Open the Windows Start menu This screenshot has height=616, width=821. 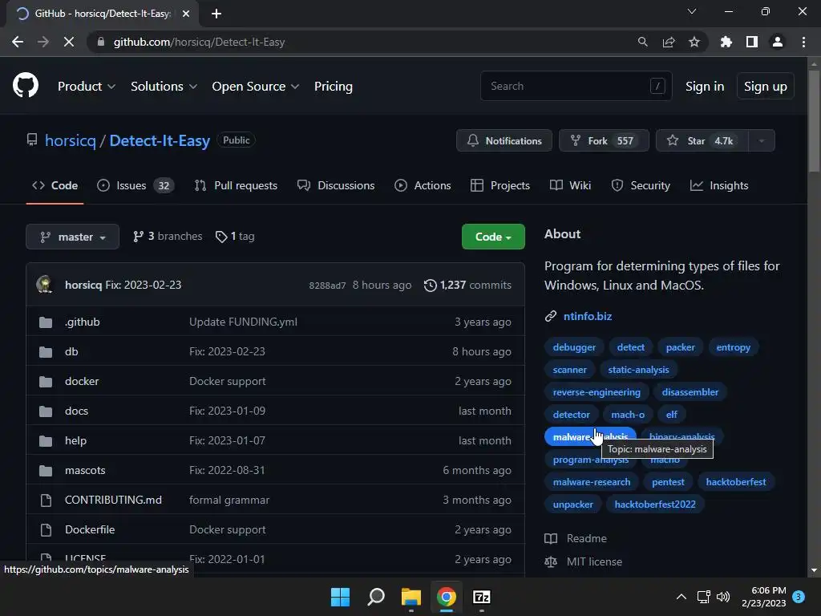click(x=340, y=597)
